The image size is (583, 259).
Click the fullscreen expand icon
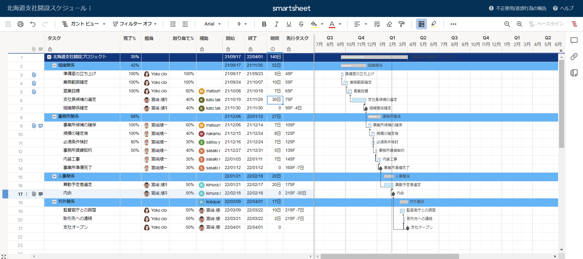click(x=4, y=257)
